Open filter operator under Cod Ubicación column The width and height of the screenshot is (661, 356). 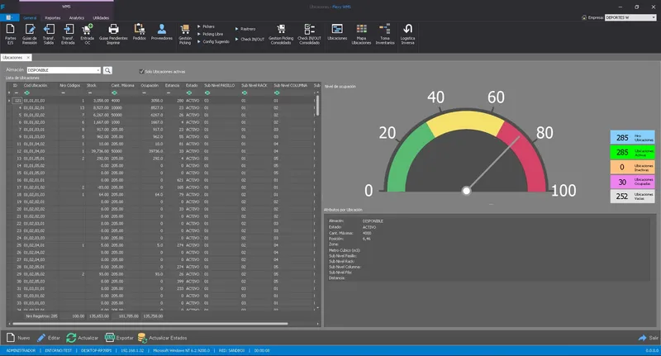(27, 93)
